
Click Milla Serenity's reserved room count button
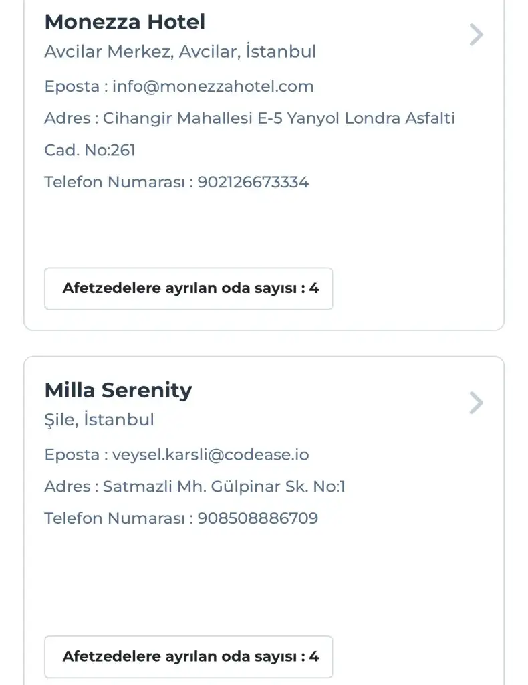pyautogui.click(x=188, y=656)
